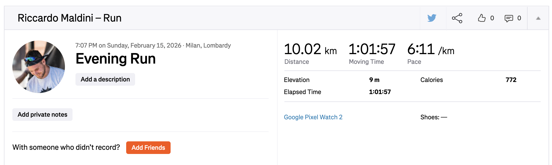
Task: Collapse the activity card with the triangle
Action: click(538, 18)
